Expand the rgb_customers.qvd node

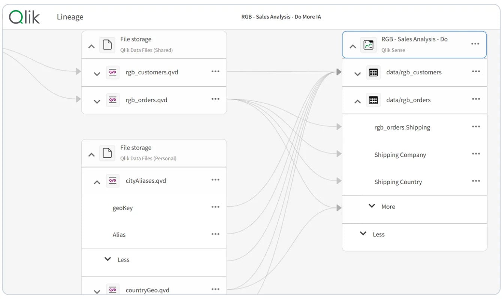tap(97, 74)
